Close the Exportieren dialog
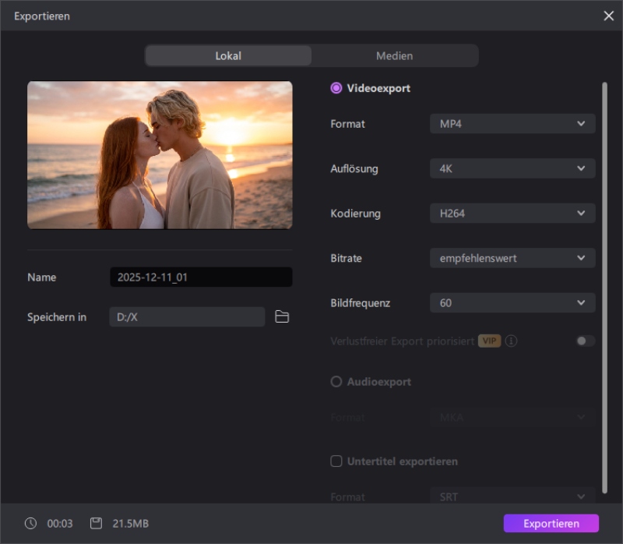The width and height of the screenshot is (623, 544). point(608,16)
